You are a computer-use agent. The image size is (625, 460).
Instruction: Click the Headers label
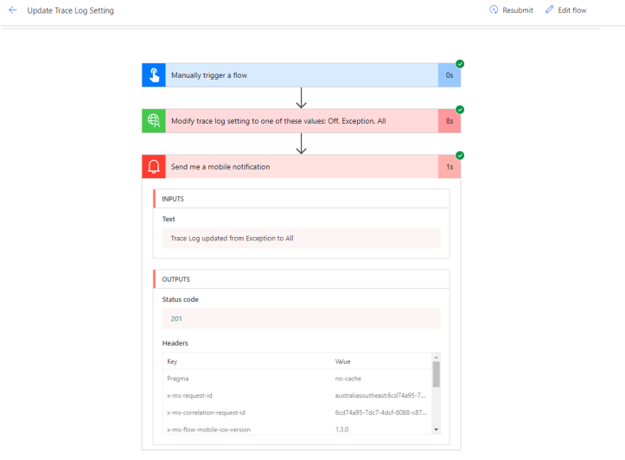175,343
